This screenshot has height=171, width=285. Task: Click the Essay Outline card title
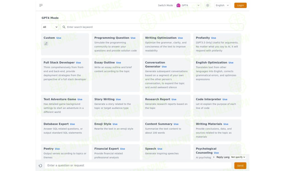tap(105, 62)
